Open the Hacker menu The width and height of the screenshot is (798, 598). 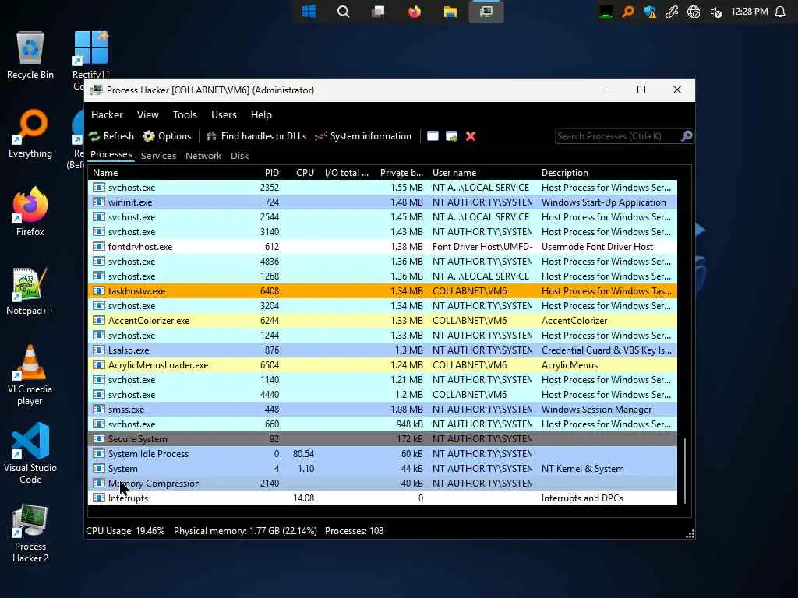(x=107, y=115)
